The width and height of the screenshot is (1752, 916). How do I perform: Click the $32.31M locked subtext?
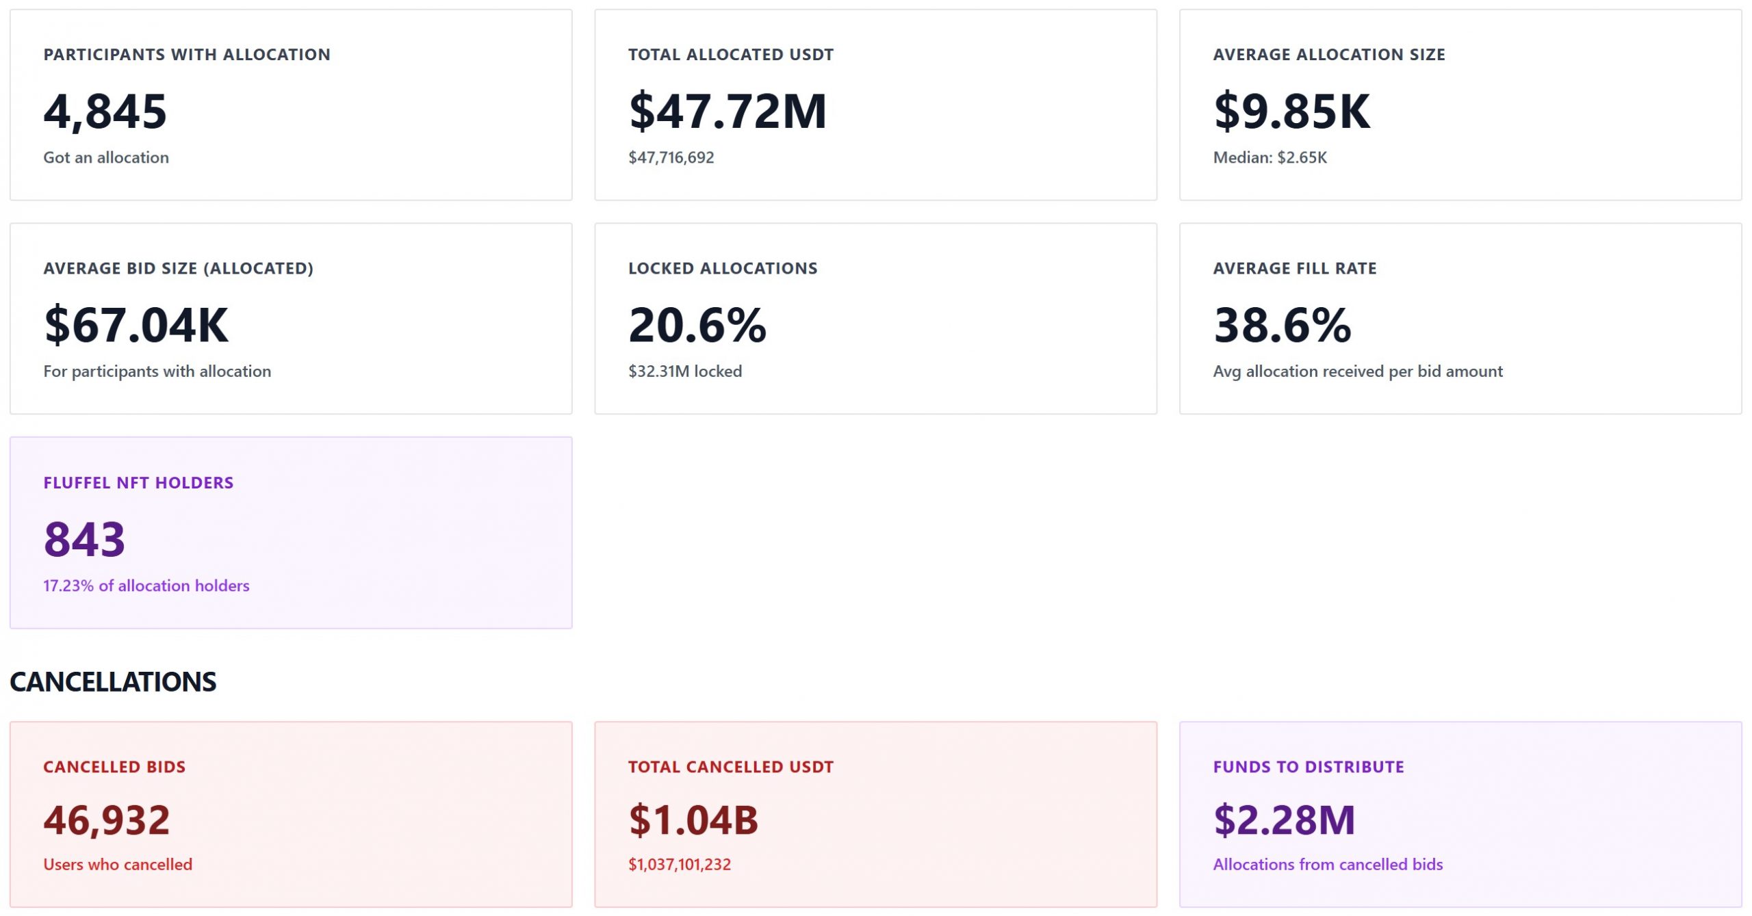(684, 371)
